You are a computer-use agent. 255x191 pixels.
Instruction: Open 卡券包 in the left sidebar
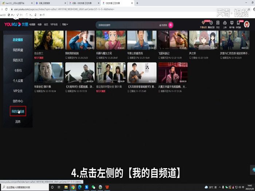18,70
